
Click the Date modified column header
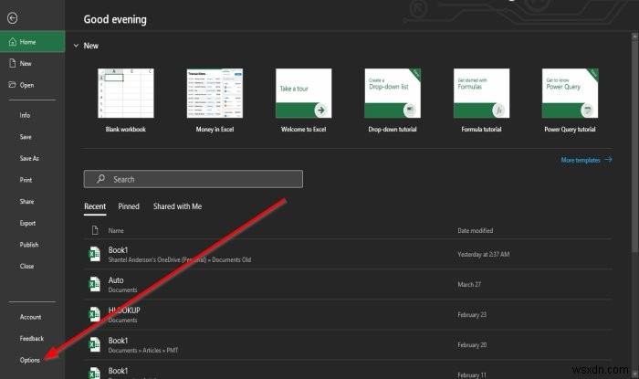(x=476, y=231)
